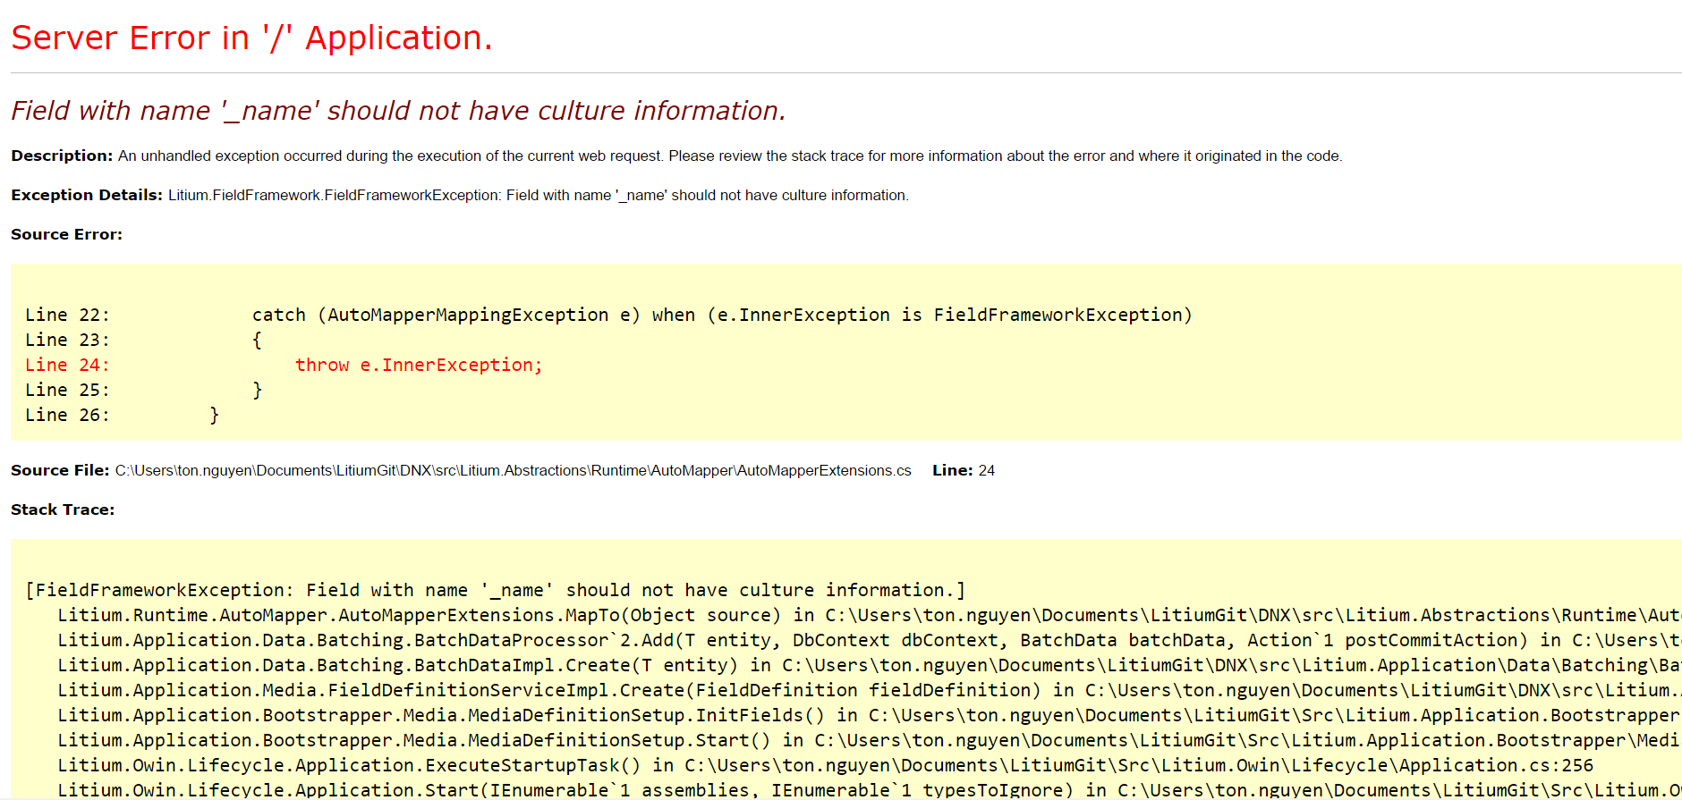Screen dimensions: 1682x800
Task: Click the BatchDataProcessor`2.Add stack line
Action: [x=870, y=640]
